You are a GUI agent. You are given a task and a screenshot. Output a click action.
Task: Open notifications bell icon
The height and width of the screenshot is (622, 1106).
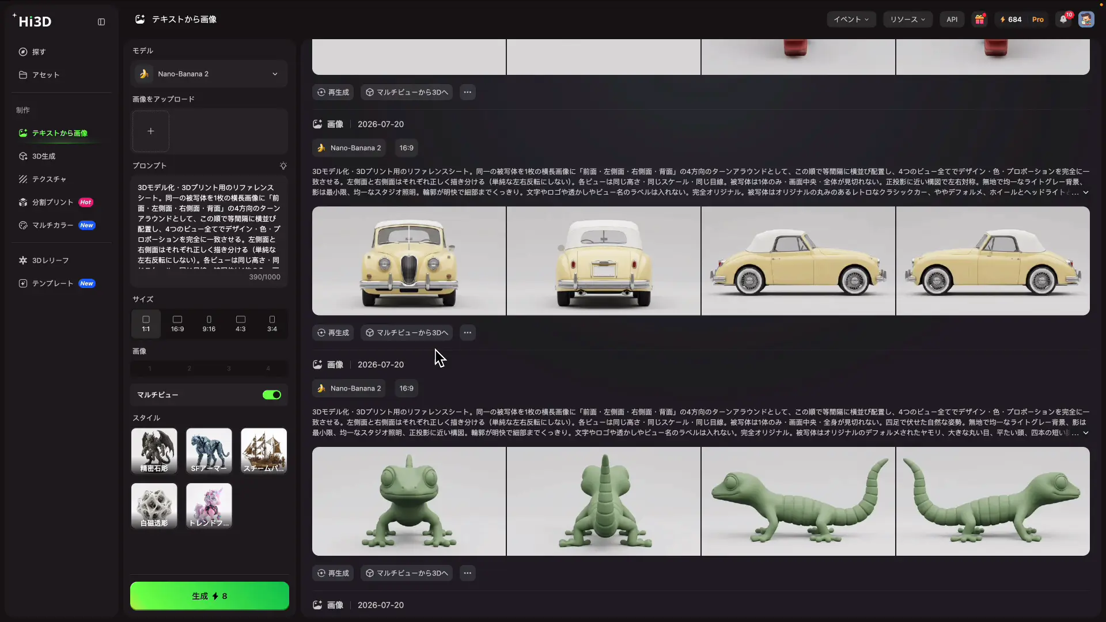click(1064, 20)
